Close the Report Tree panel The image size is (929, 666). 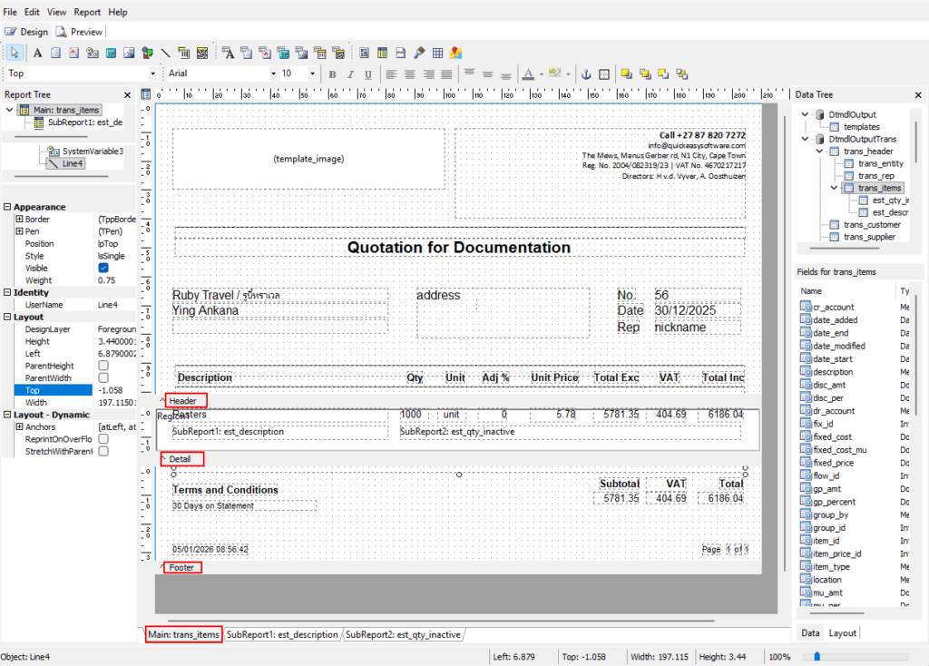click(x=129, y=94)
